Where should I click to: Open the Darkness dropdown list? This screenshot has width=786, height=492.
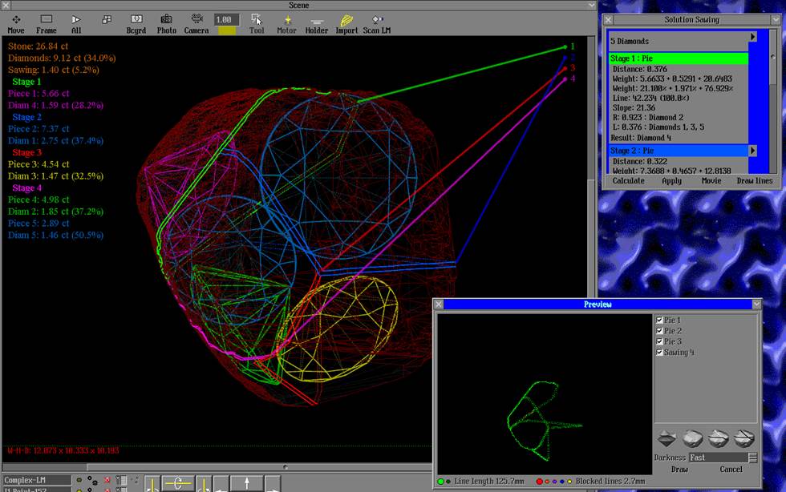pos(752,458)
